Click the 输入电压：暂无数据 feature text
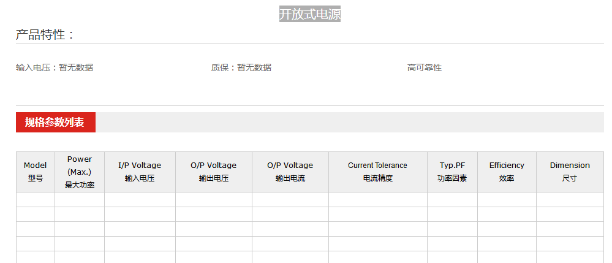 click(55, 67)
